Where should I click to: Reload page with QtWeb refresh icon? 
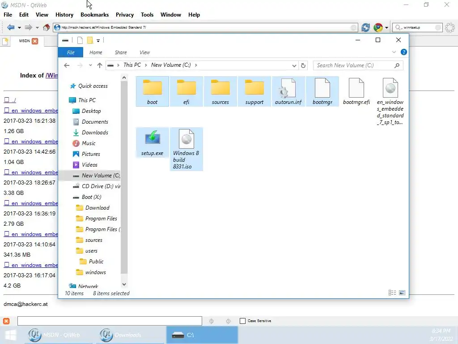[x=365, y=27]
